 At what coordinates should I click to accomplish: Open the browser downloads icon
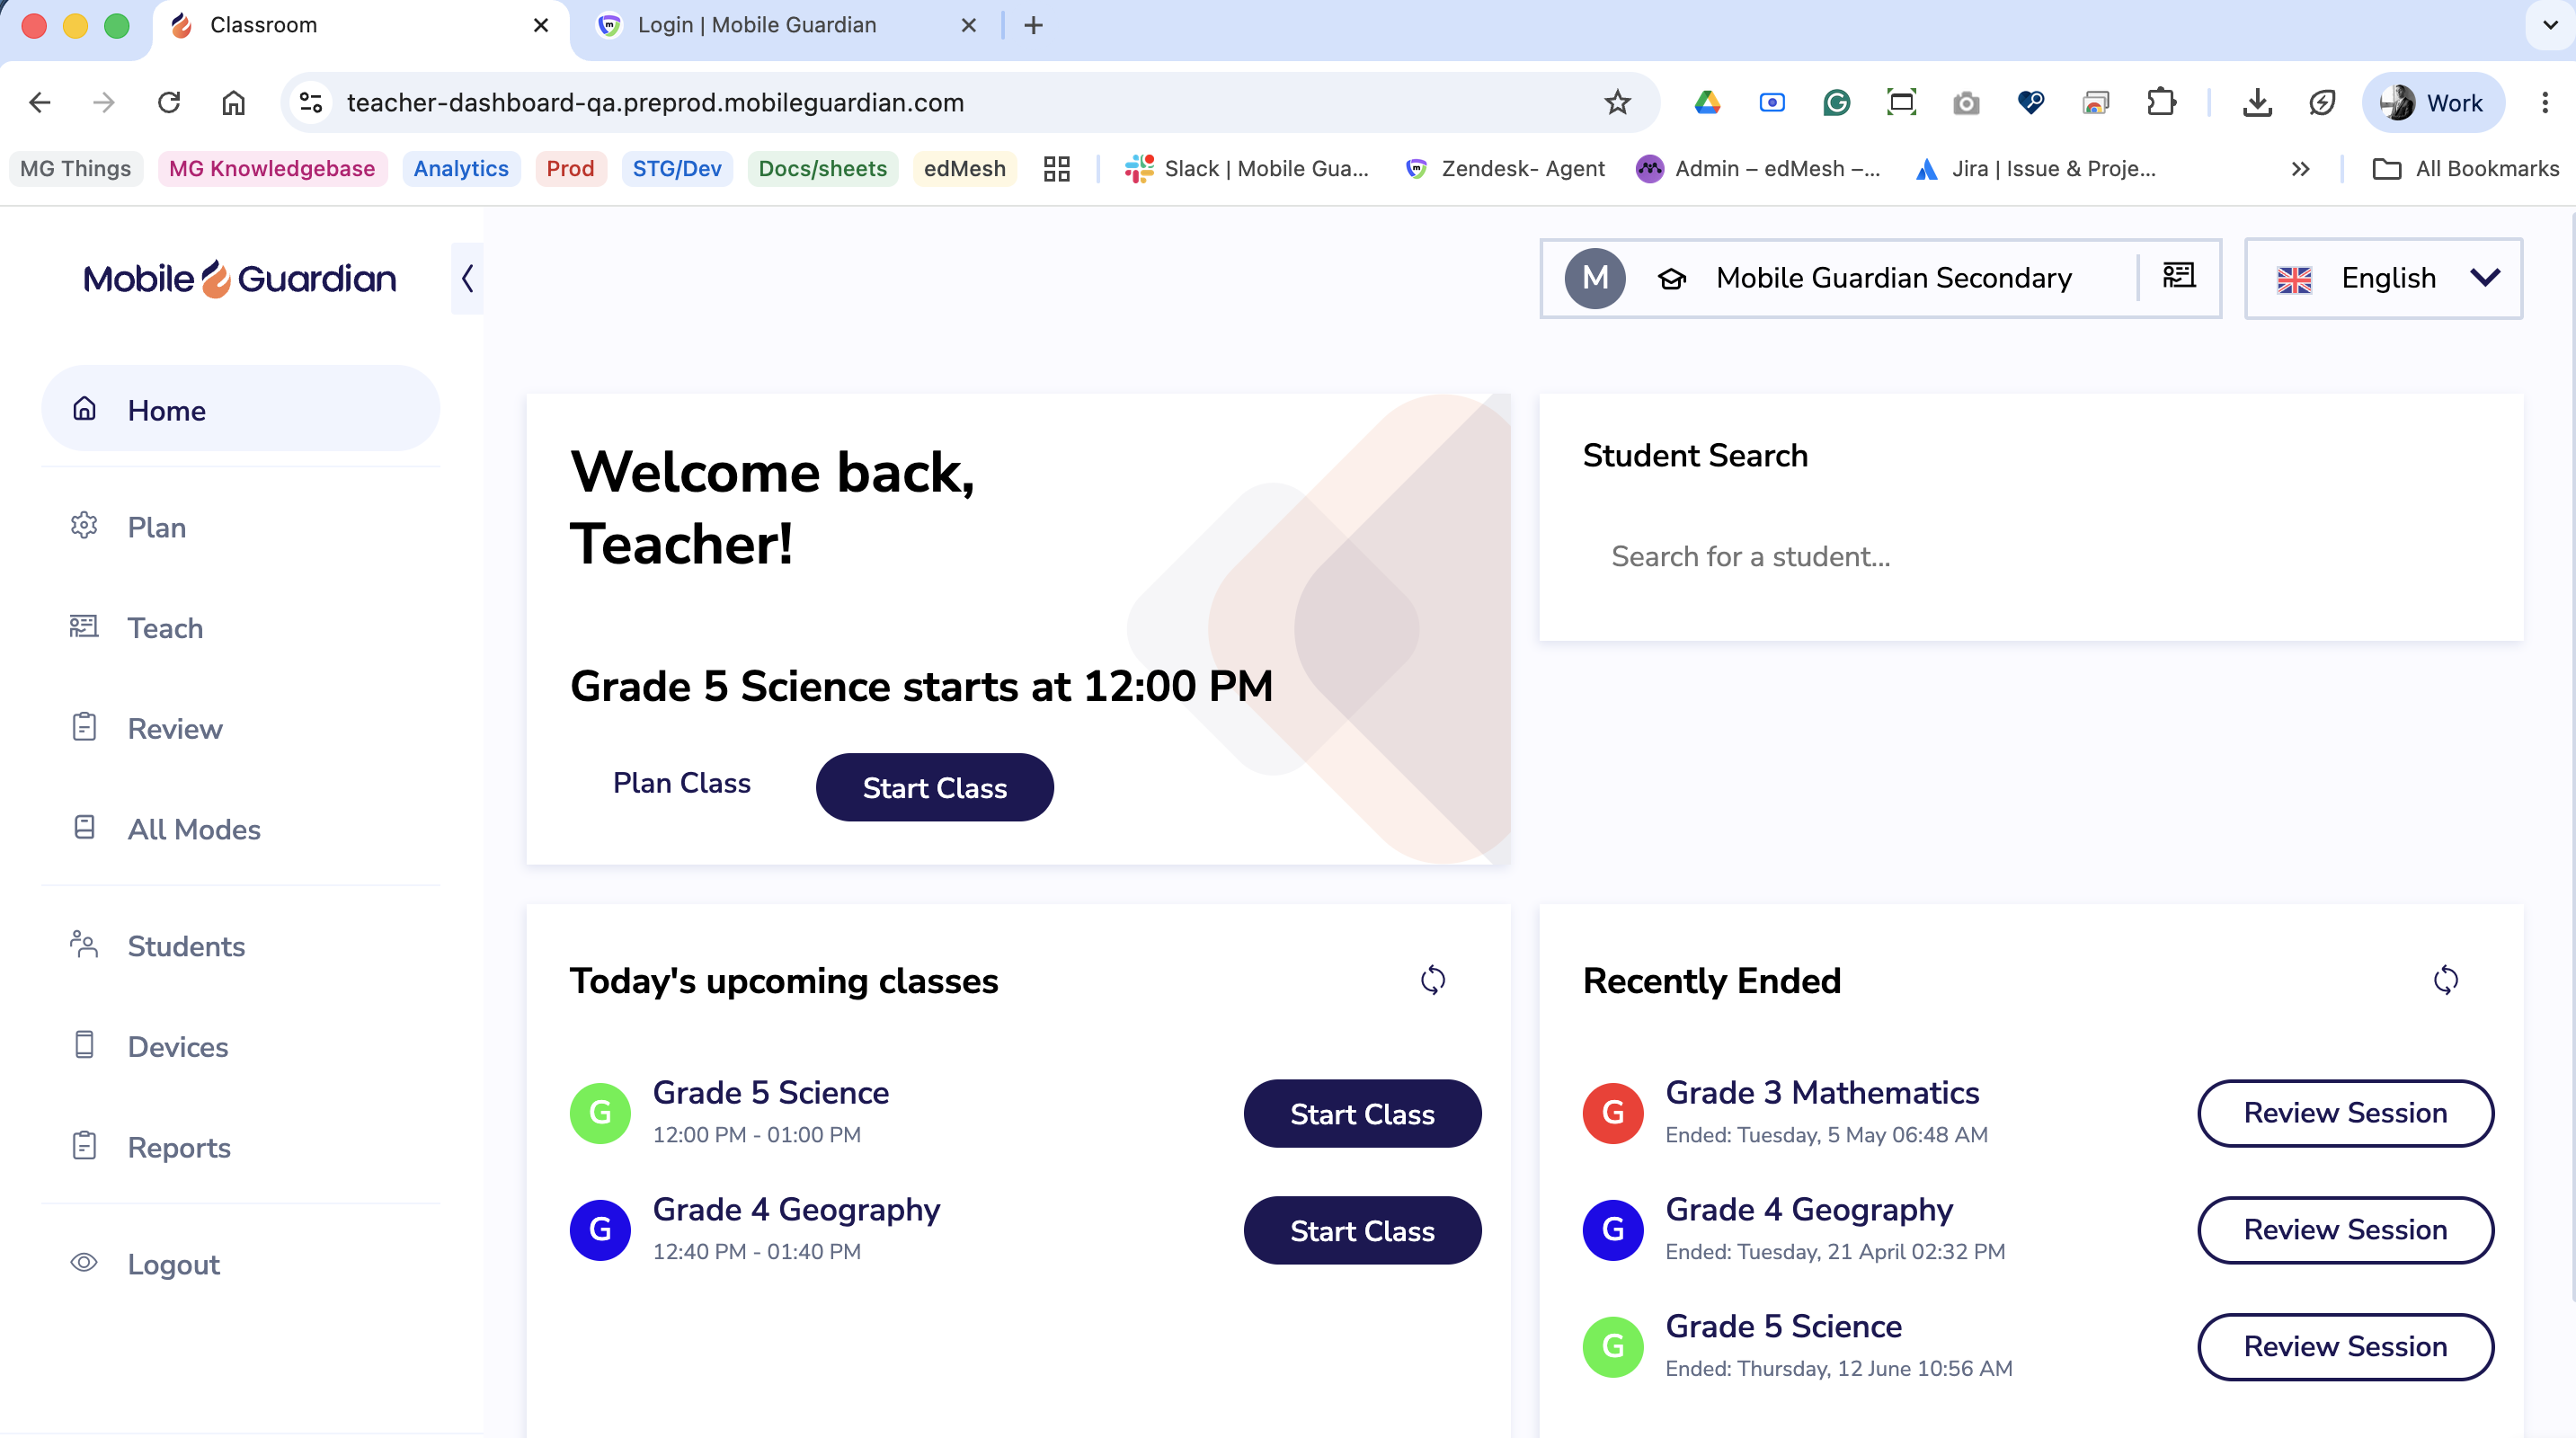coord(2257,102)
